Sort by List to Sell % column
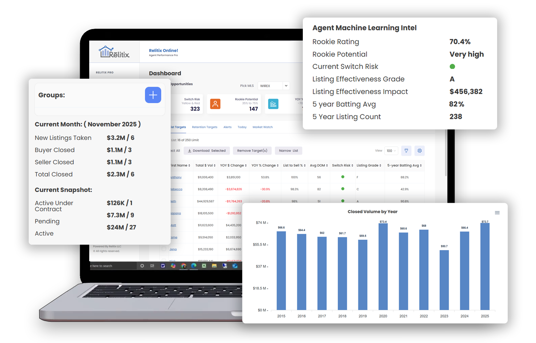The height and width of the screenshot is (343, 536). pyautogui.click(x=294, y=166)
